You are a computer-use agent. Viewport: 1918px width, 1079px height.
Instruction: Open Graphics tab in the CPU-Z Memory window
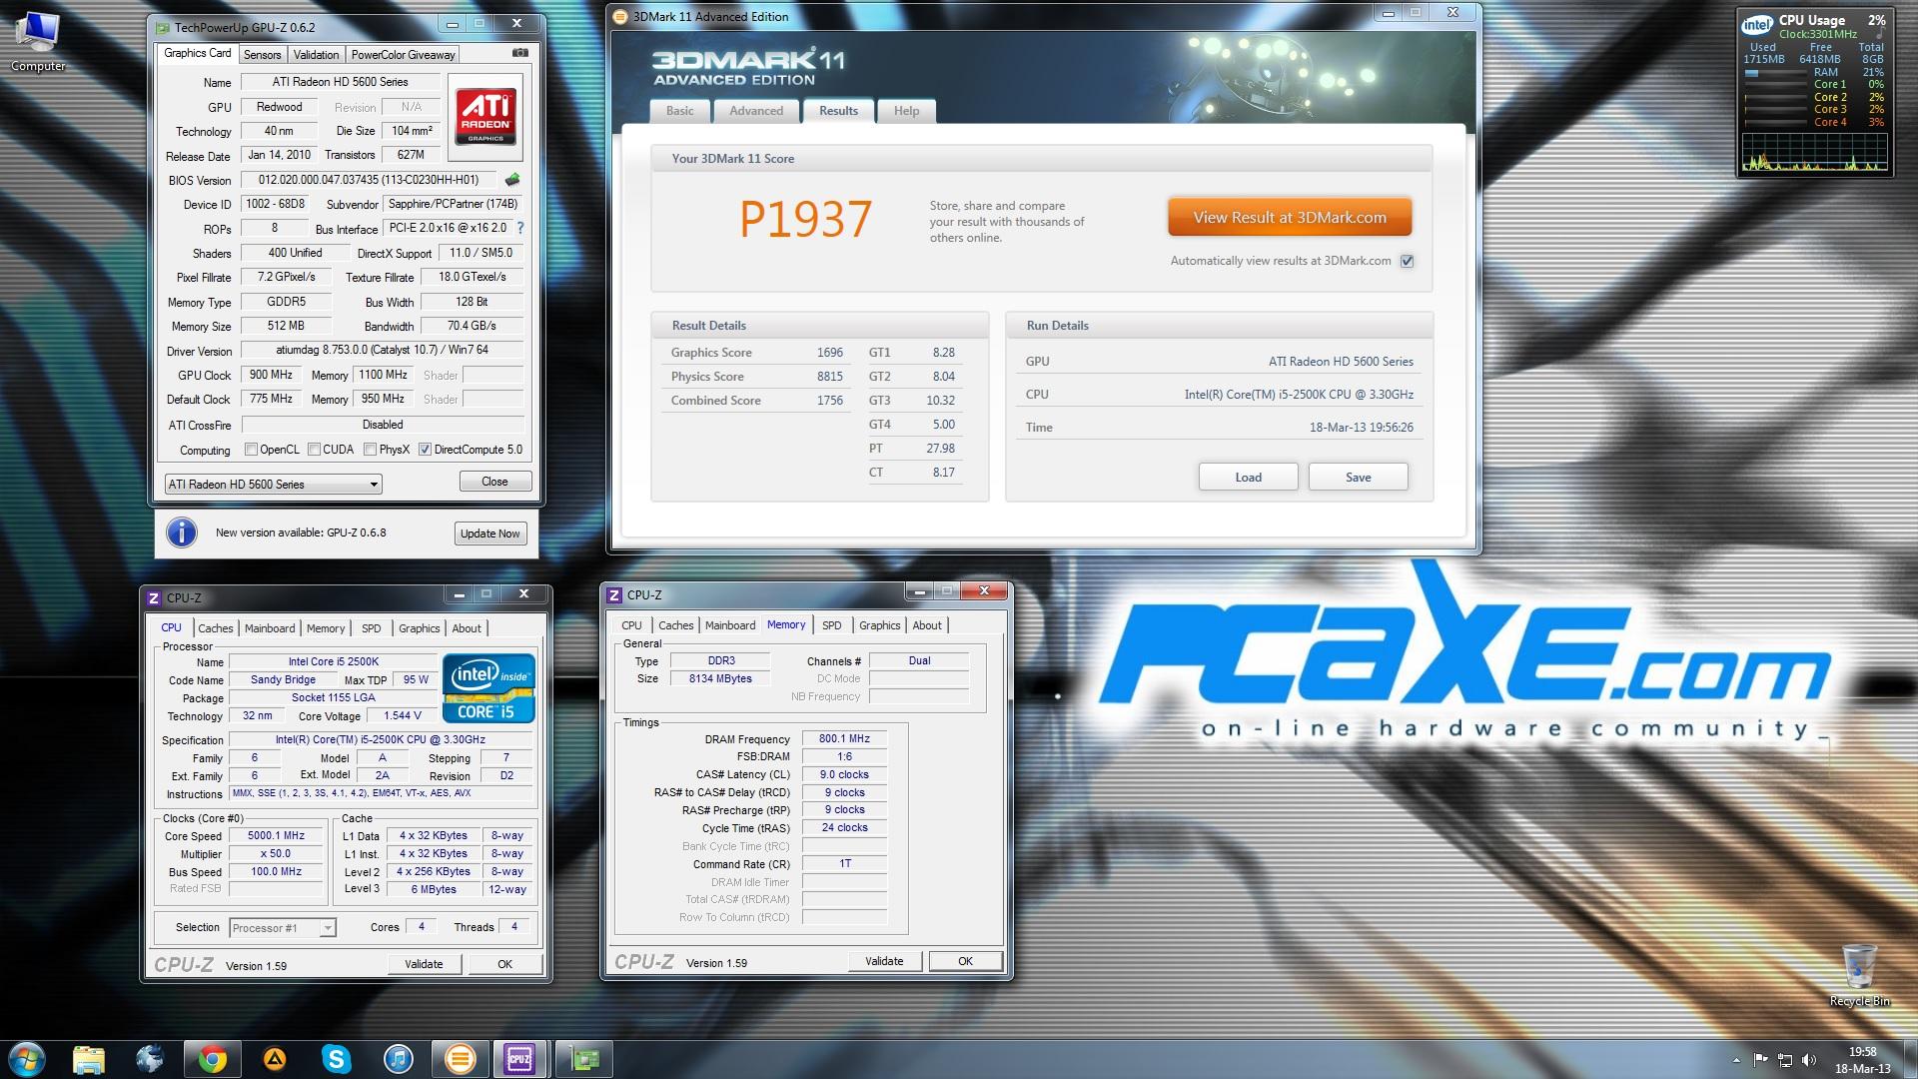pyautogui.click(x=879, y=625)
